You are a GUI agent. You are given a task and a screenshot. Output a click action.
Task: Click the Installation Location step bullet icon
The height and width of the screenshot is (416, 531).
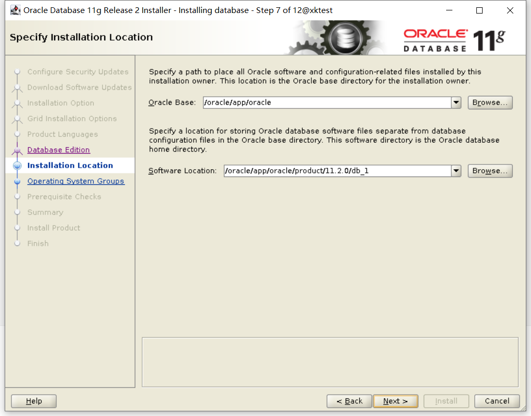click(x=17, y=166)
